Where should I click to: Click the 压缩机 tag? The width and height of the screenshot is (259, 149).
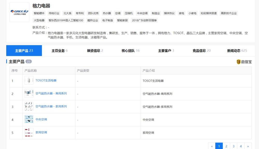point(129,13)
